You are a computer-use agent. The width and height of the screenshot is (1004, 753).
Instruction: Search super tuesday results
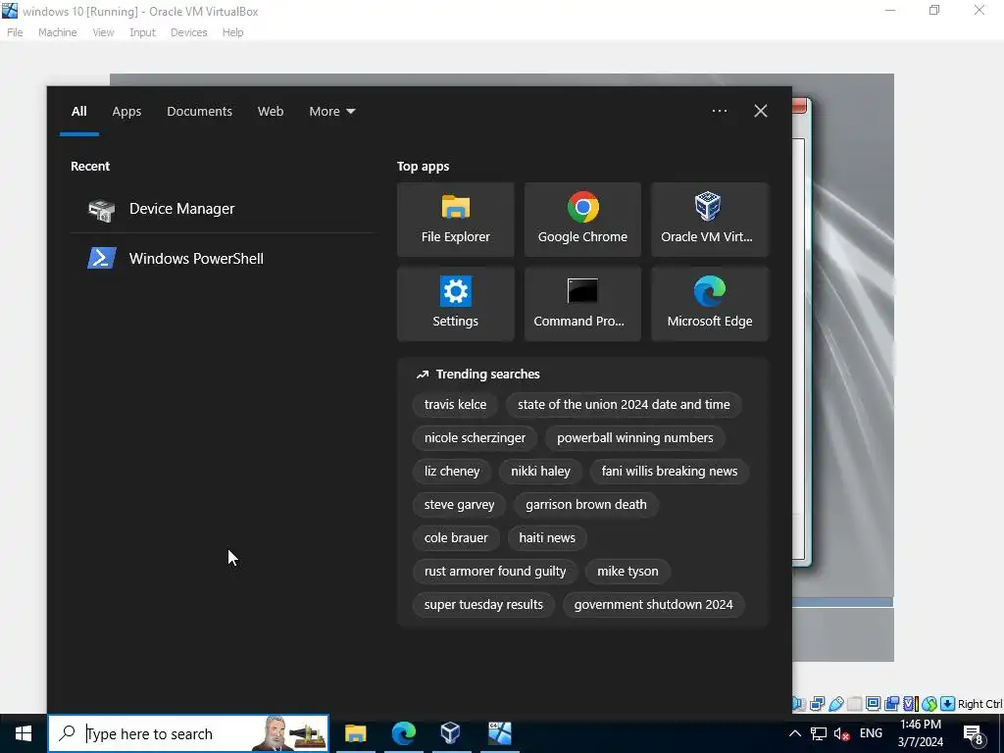483,604
